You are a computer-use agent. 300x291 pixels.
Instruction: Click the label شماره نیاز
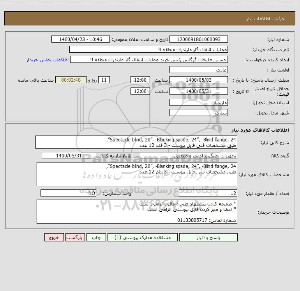278,39
